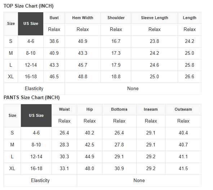Click the Sleeve Length column header
This screenshot has height=190, width=213.
(155, 18)
